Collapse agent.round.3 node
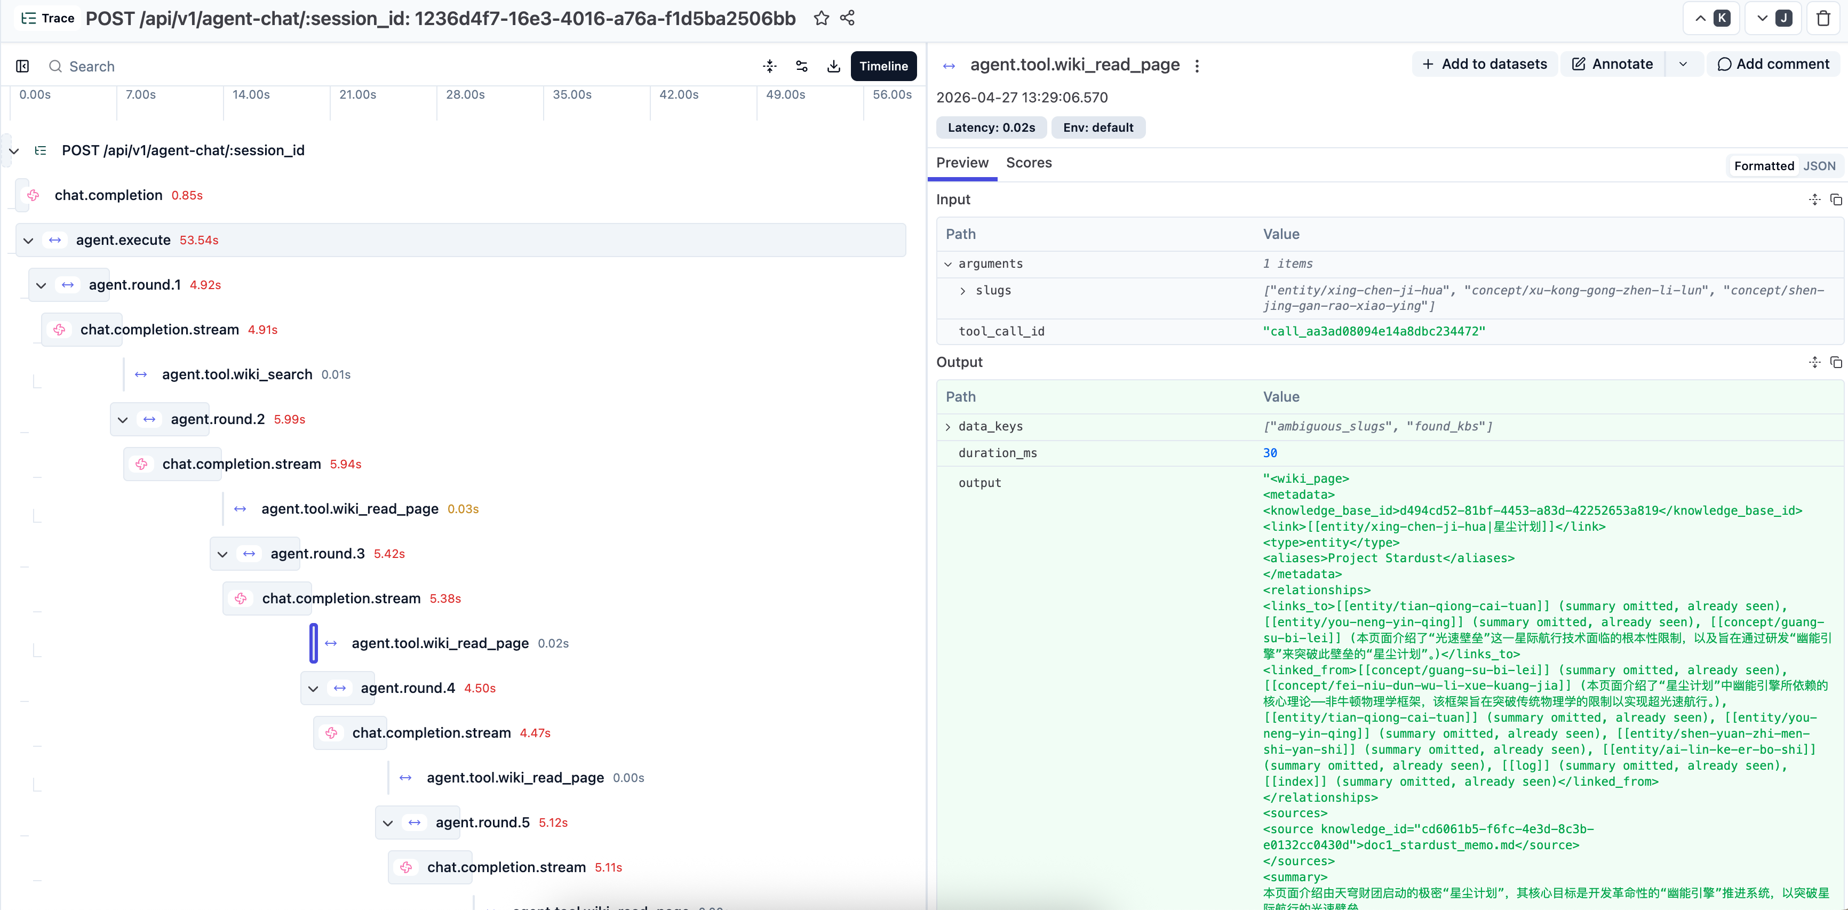Viewport: 1848px width, 910px height. point(222,554)
